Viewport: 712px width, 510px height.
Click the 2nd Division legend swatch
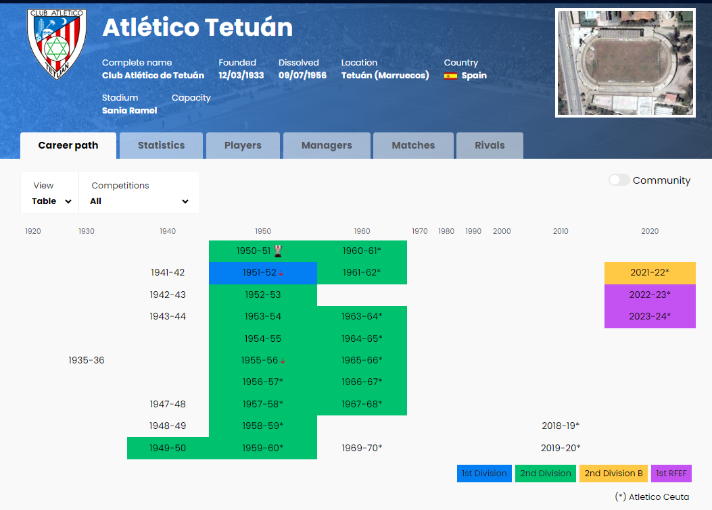tap(546, 474)
